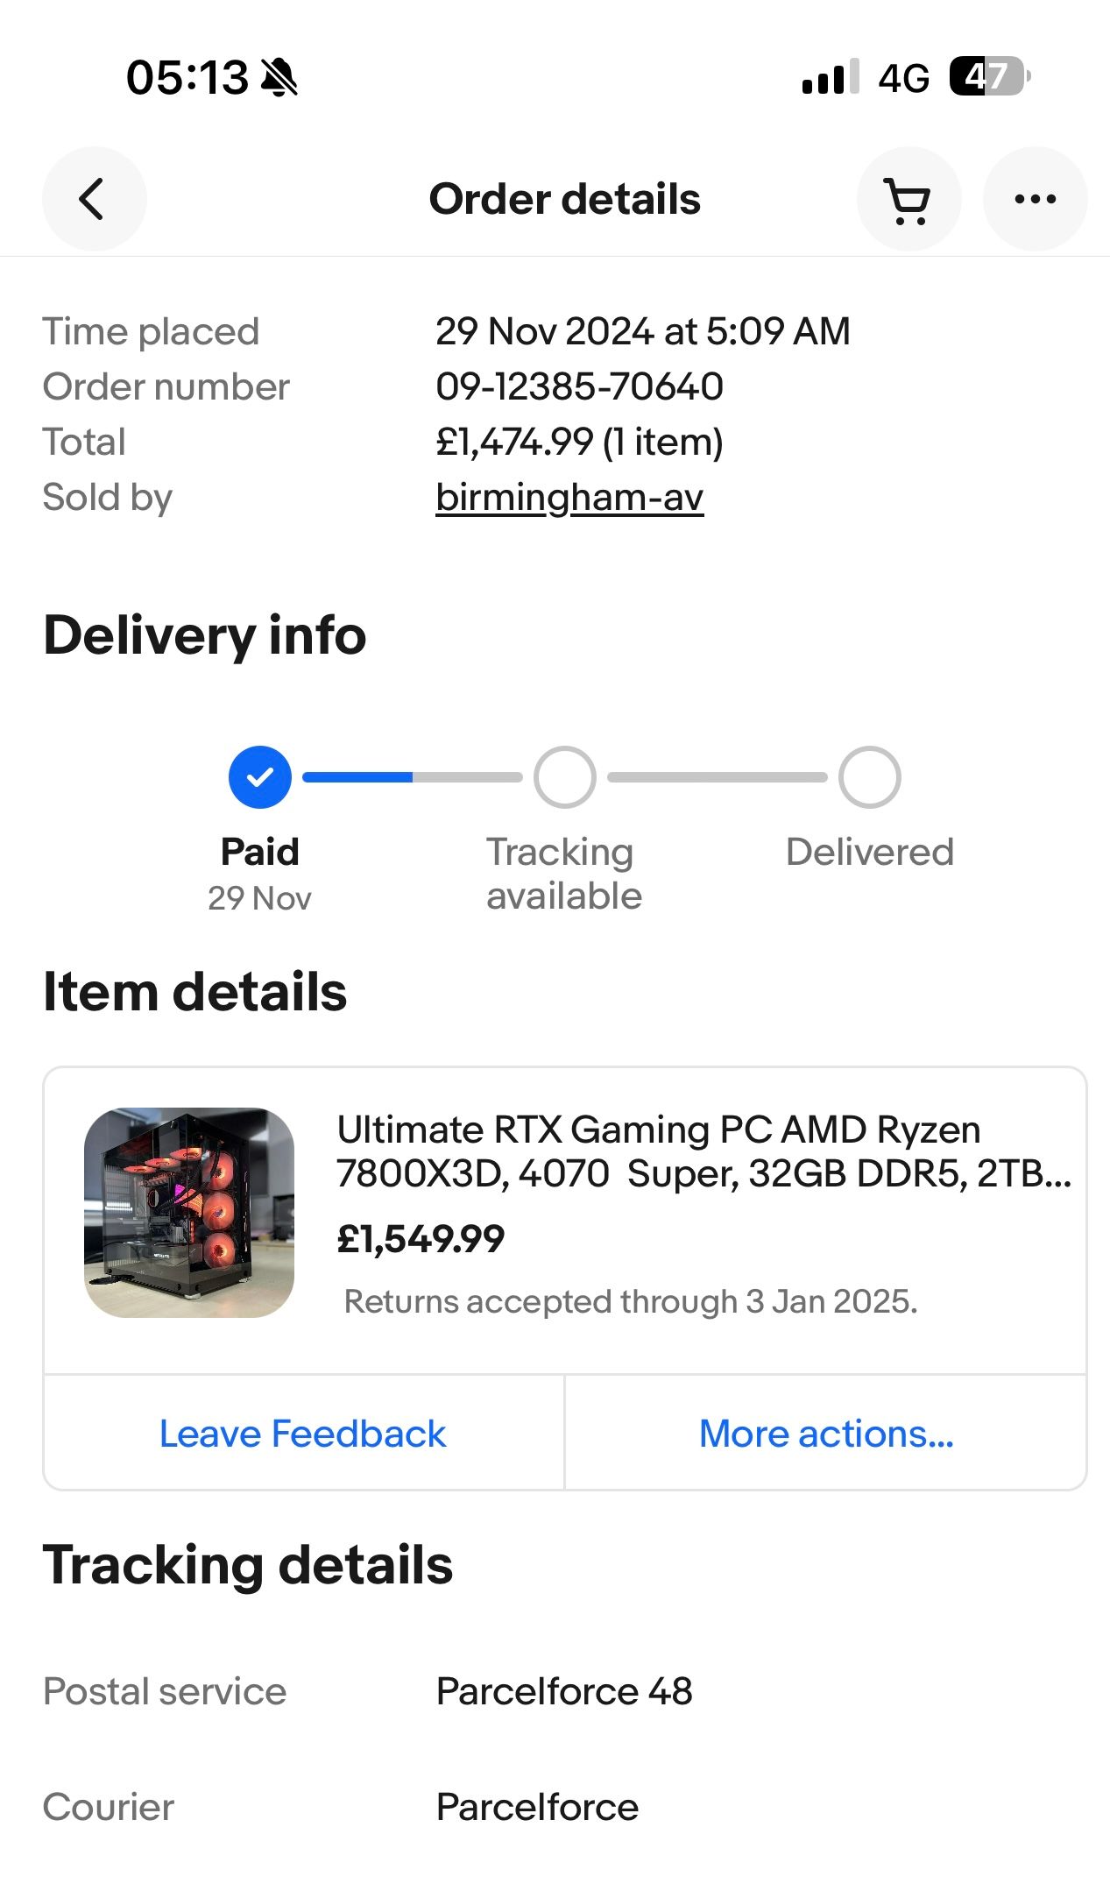Image resolution: width=1110 pixels, height=1891 pixels.
Task: Tap the battery indicator in status bar
Action: pos(989,77)
